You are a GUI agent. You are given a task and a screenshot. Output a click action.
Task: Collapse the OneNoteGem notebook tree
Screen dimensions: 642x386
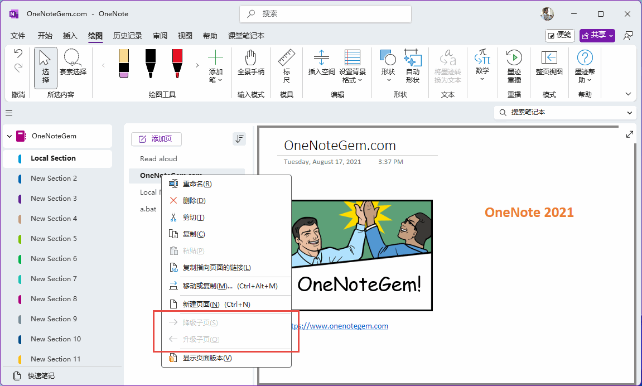(x=9, y=136)
